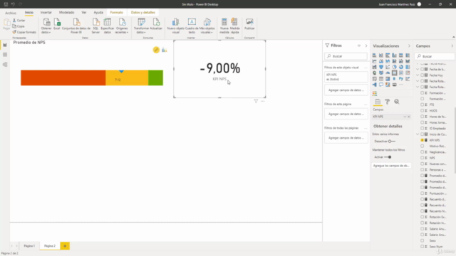Toggle Mantener todos los filtros switch
The width and height of the screenshot is (456, 256).
point(388,157)
